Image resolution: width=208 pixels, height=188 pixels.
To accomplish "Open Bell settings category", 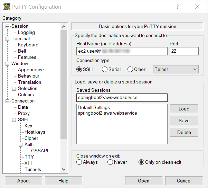I will pyautogui.click(x=22, y=51).
